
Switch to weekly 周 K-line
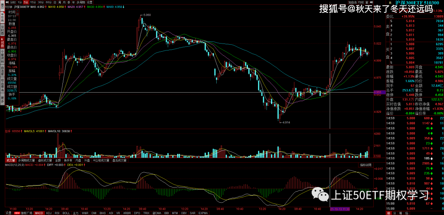[60, 2]
